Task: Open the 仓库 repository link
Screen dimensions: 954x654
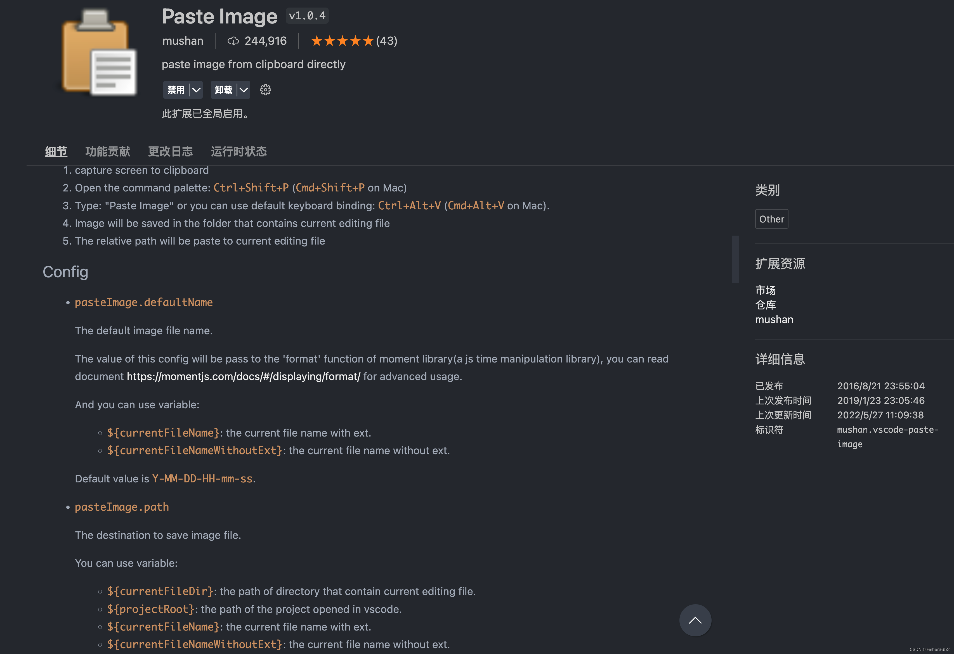Action: [765, 305]
